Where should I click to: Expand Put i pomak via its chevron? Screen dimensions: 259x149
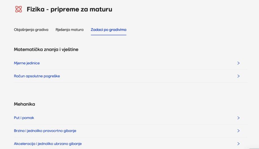[238, 118]
